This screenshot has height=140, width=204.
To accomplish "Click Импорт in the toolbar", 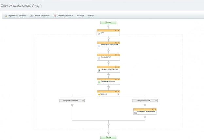I will point(91,16).
